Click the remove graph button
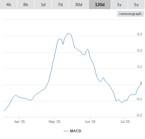Screen dimensions: 145x139 point(130,14)
